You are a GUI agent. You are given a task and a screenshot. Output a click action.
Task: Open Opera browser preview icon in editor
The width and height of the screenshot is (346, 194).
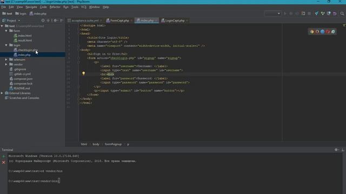tap(328, 32)
